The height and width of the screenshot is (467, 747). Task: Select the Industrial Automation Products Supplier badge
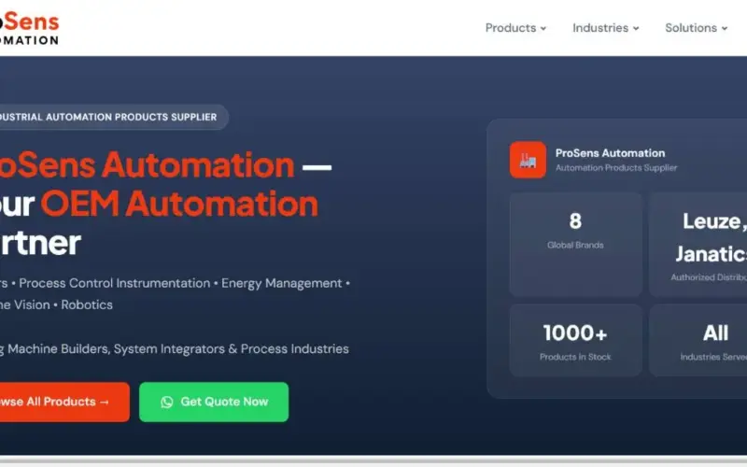click(x=113, y=118)
